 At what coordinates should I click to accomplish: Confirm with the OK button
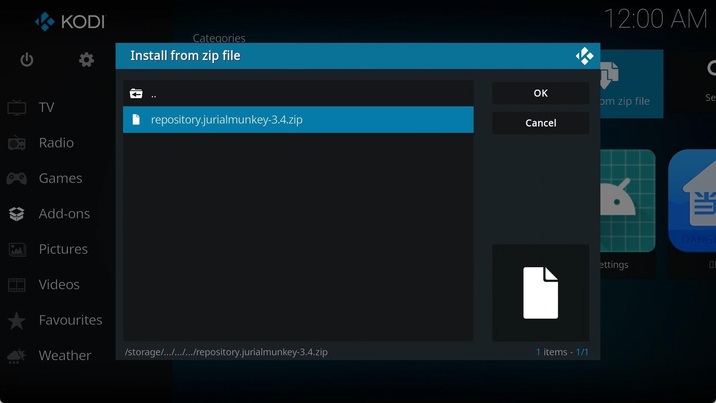pyautogui.click(x=540, y=93)
